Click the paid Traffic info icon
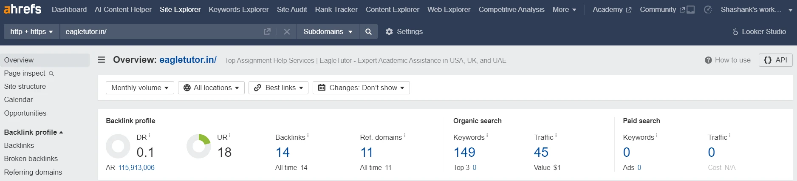The image size is (797, 181). [x=730, y=135]
